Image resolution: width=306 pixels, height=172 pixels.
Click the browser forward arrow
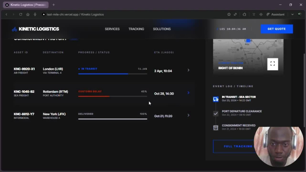point(13,14)
